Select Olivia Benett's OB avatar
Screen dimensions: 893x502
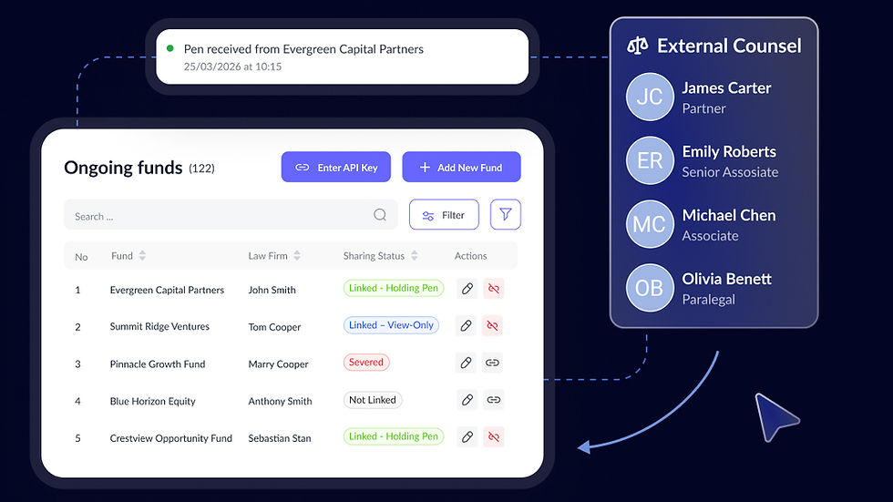click(x=650, y=288)
